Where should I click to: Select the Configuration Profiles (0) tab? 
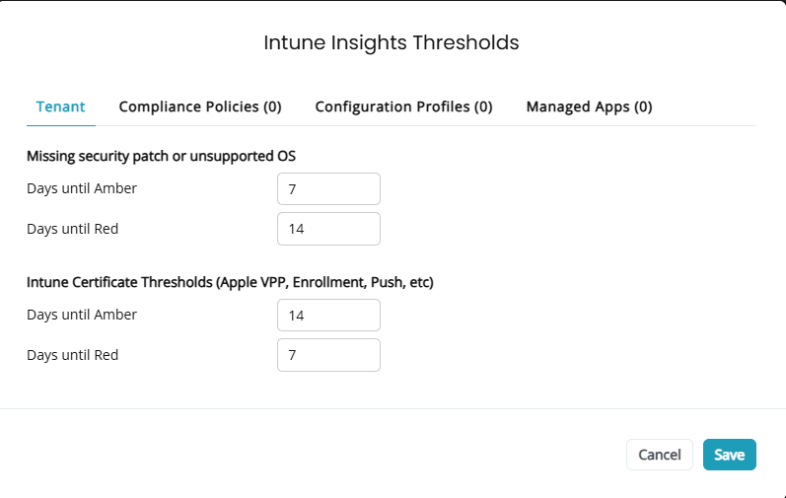coord(403,107)
